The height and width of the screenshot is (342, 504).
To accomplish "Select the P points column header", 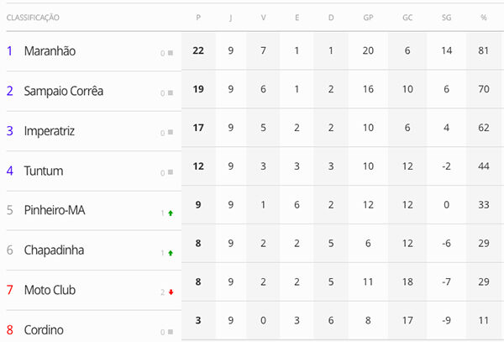I will click(198, 18).
